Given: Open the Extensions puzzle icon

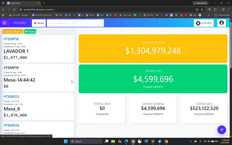Looking at the screenshot, I should pos(215,9).
